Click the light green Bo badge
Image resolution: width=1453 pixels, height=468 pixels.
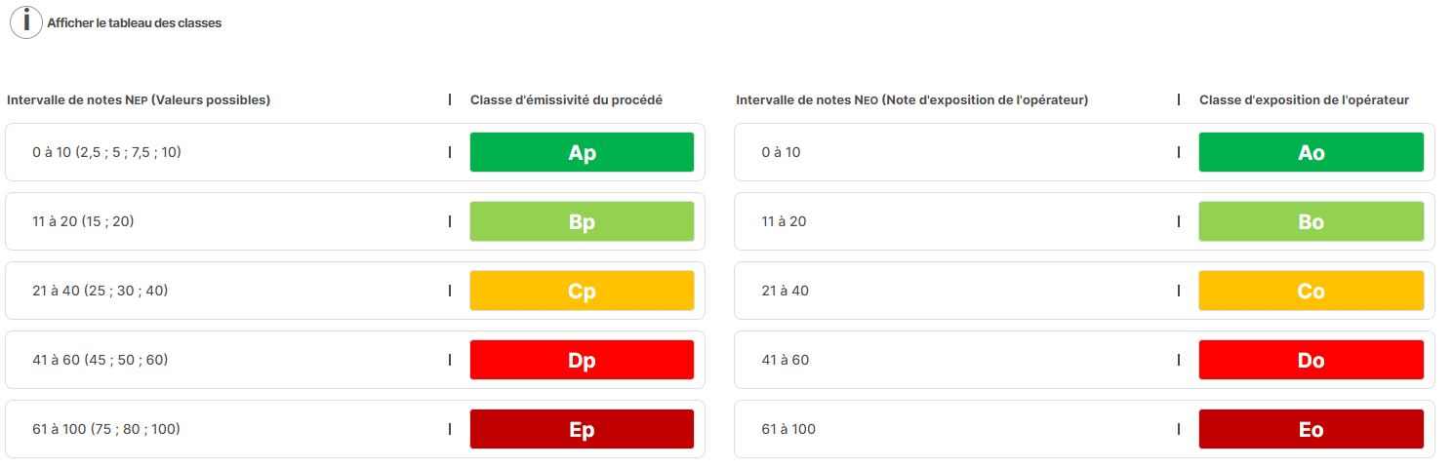point(1312,221)
